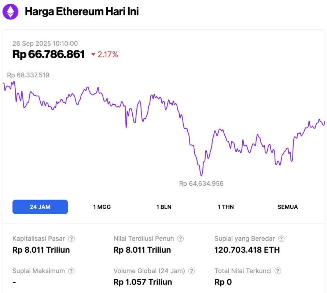The image size is (327, 293).
Task: Select the 1 BLN time range
Action: point(164,207)
